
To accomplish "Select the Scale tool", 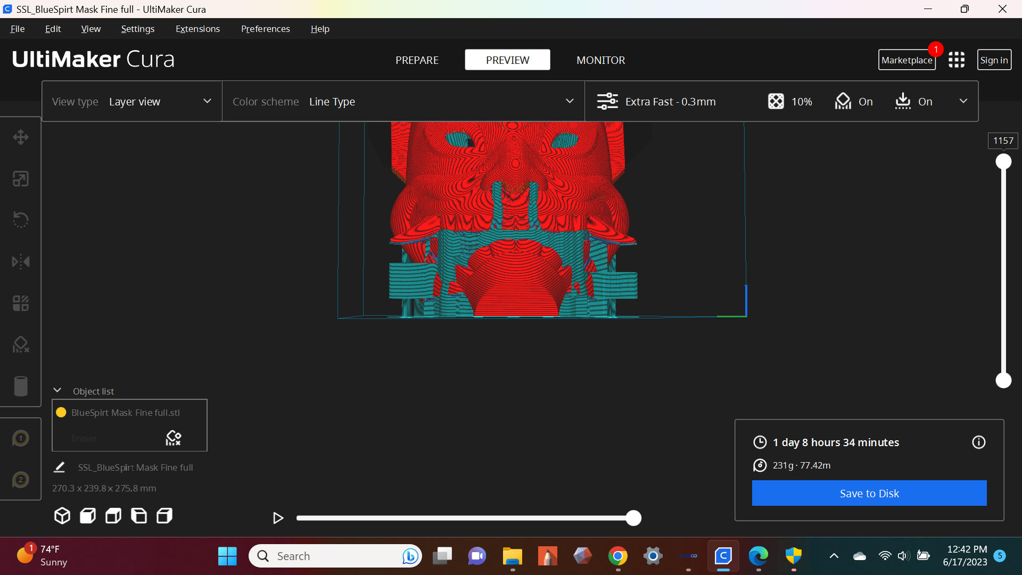I will pos(20,179).
